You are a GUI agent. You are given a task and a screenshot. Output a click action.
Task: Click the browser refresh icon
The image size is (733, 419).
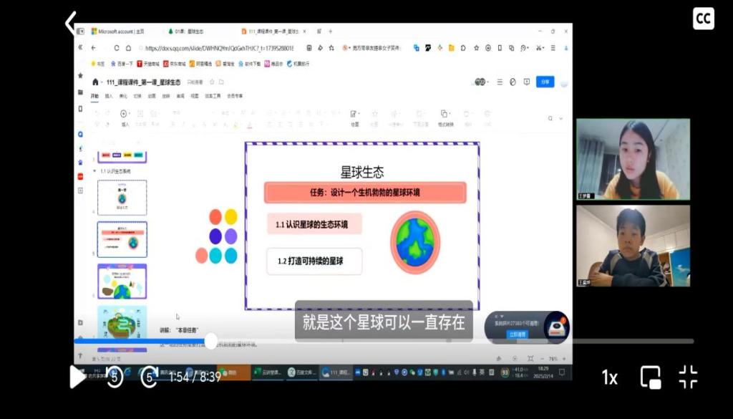pyautogui.click(x=117, y=48)
